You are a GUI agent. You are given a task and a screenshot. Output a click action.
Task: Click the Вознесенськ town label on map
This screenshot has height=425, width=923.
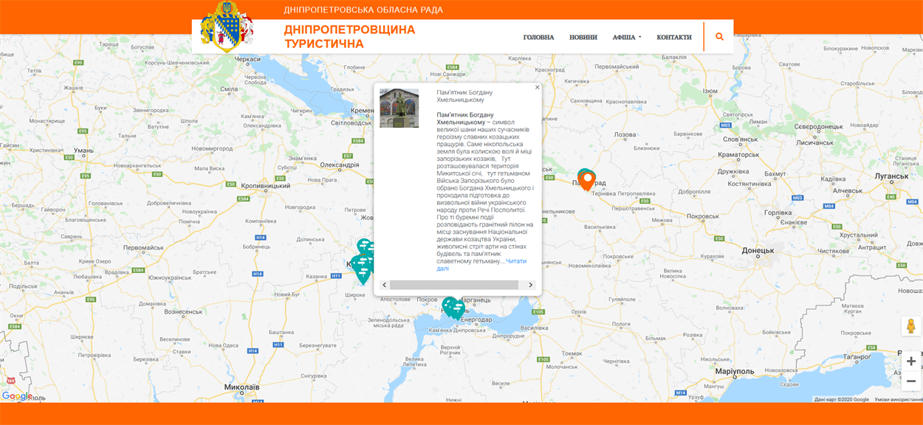(183, 311)
